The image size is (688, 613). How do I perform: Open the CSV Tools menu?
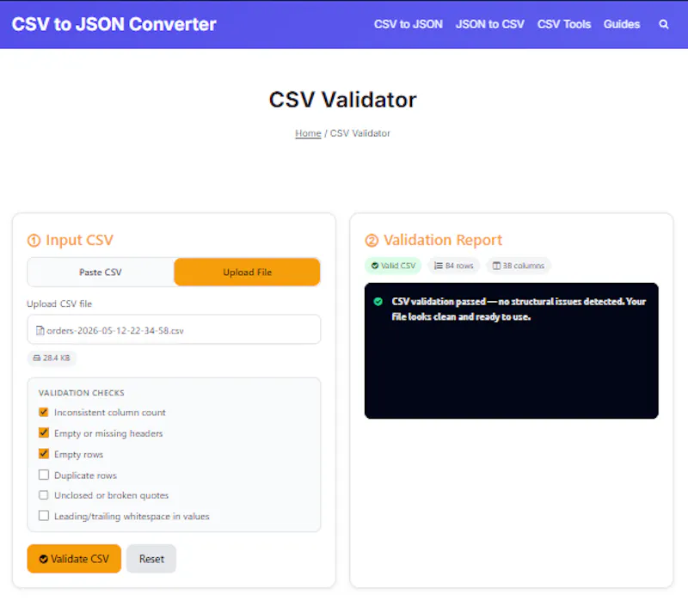(x=564, y=24)
